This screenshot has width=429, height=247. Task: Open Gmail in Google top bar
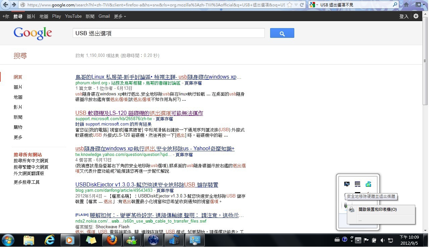(104, 16)
